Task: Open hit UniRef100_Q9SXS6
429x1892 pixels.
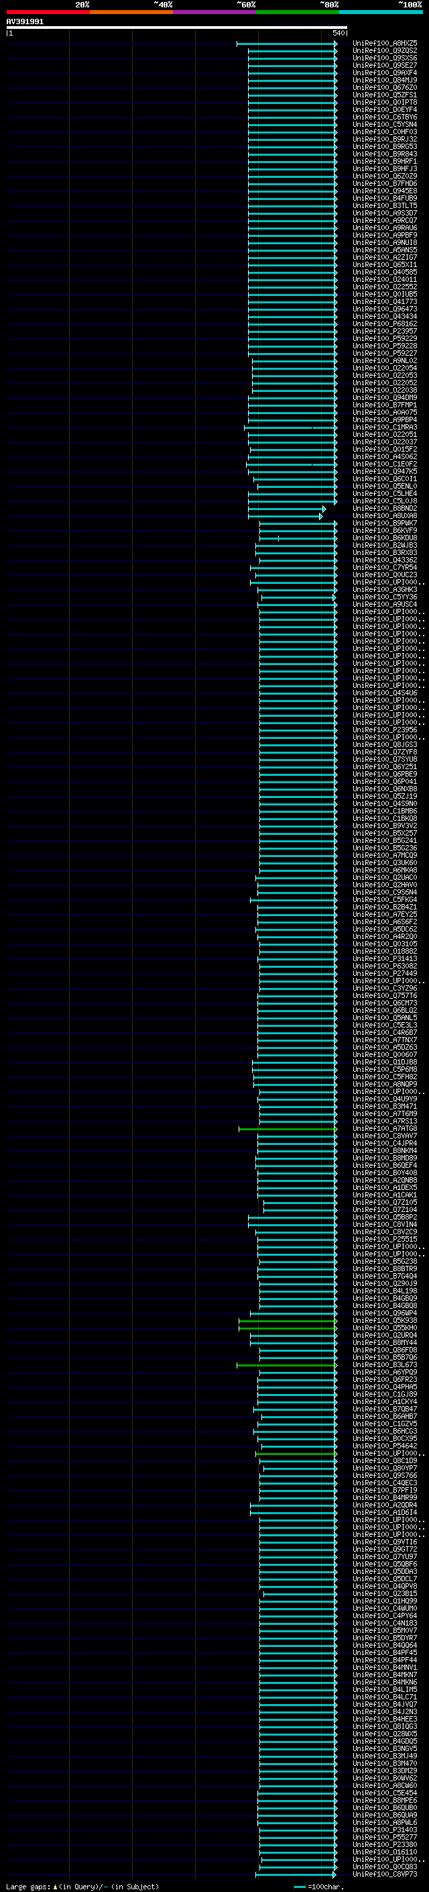Action: point(385,58)
